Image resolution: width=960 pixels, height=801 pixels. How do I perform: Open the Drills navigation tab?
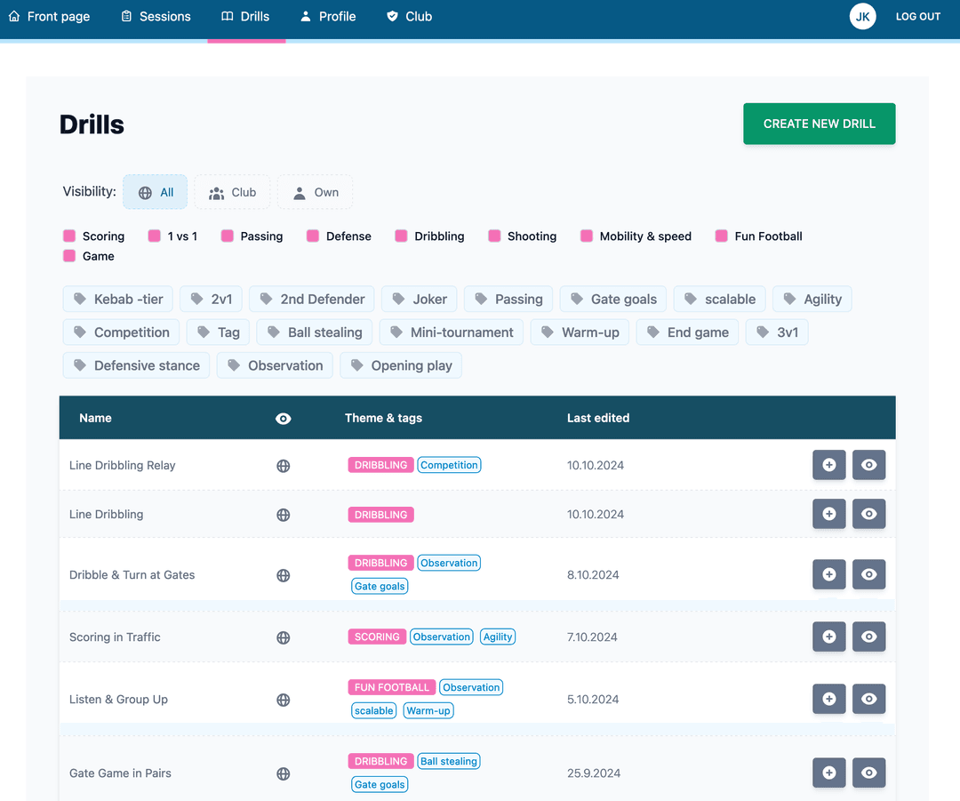coord(245,17)
